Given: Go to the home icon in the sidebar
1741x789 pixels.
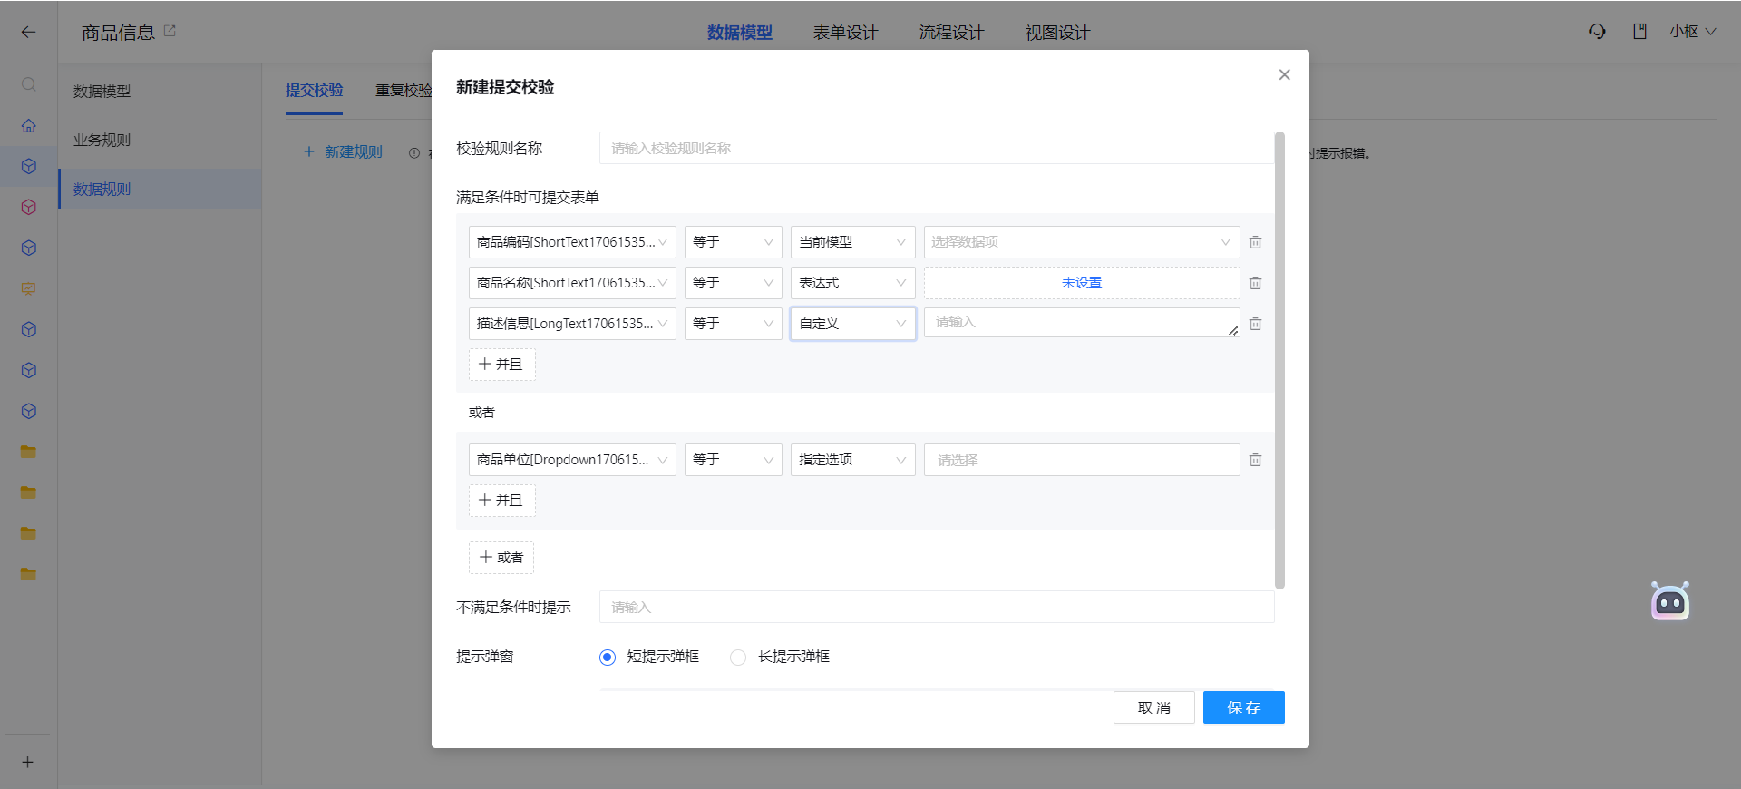Looking at the screenshot, I should 28,126.
